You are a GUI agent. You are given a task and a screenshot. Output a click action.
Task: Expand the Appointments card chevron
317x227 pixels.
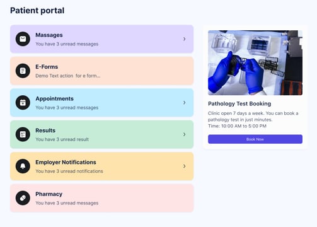(x=184, y=103)
